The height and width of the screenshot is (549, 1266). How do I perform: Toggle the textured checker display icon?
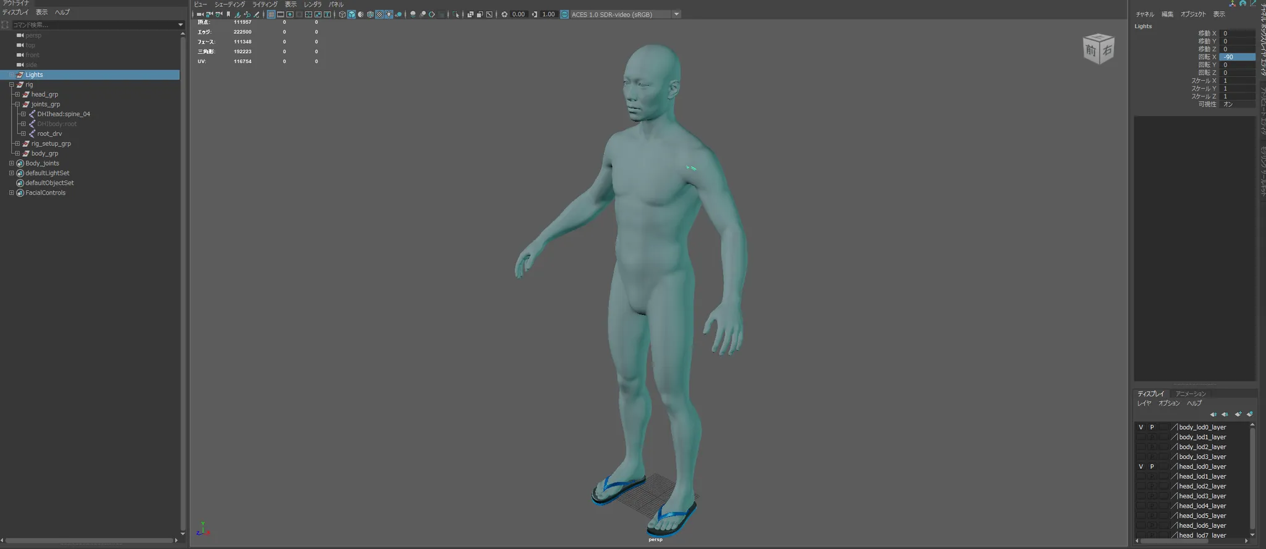(380, 14)
